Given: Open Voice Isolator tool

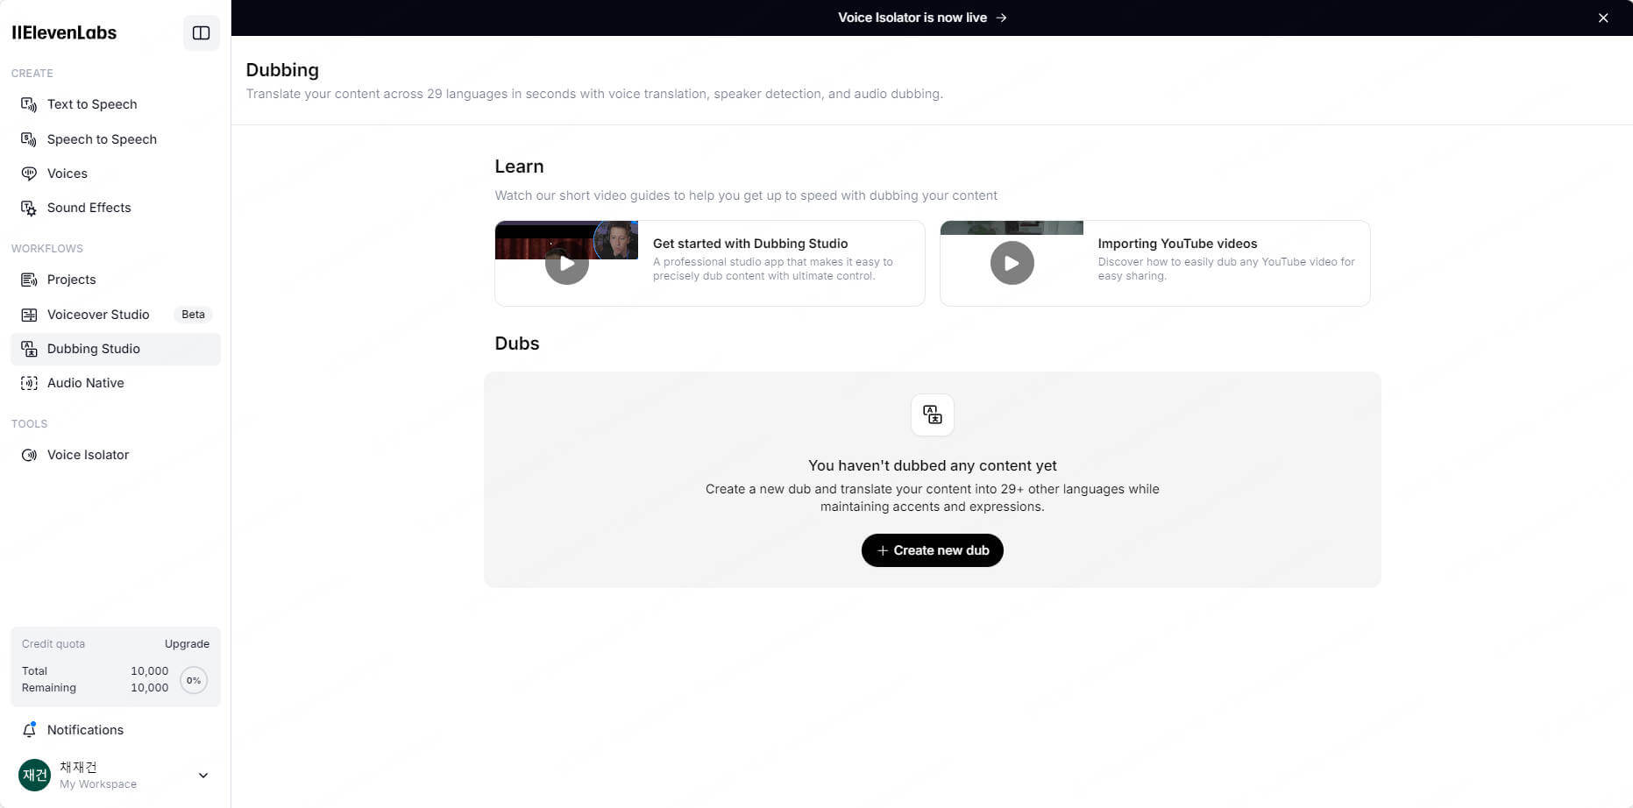Looking at the screenshot, I should coord(116,455).
